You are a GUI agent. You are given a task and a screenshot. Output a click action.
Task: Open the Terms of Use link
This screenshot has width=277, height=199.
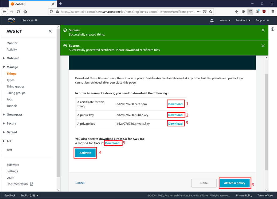(x=265, y=196)
